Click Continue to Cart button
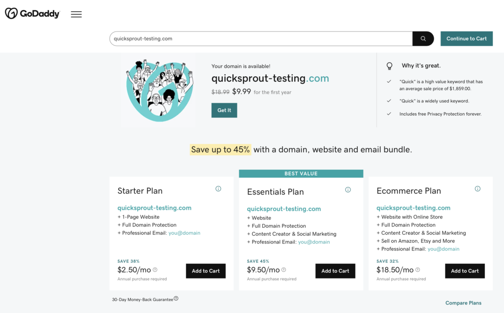 (467, 38)
